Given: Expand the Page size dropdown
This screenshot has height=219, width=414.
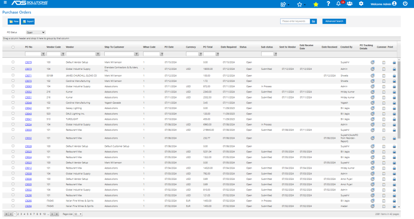Looking at the screenshot, I should (x=78, y=214).
